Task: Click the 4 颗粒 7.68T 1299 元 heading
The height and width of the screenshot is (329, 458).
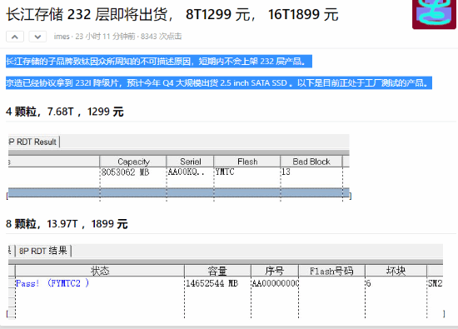Action: pyautogui.click(x=65, y=112)
